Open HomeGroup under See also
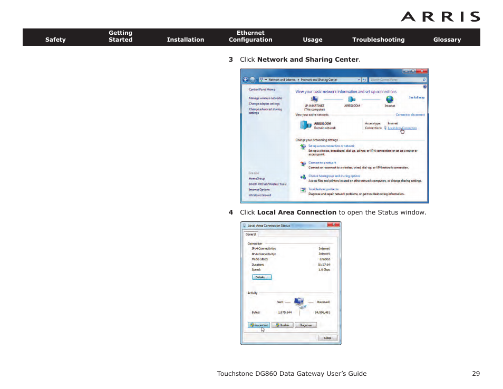Screen dimensions: 503x389 (257, 179)
